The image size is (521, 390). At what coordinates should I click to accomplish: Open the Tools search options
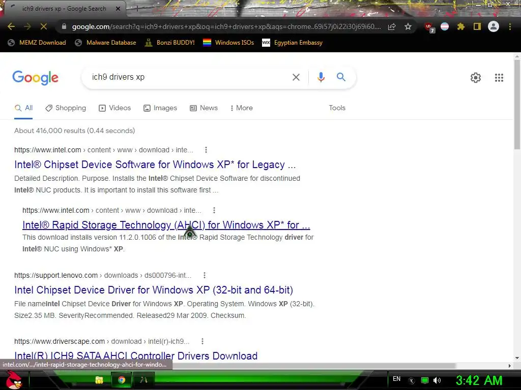click(x=337, y=108)
